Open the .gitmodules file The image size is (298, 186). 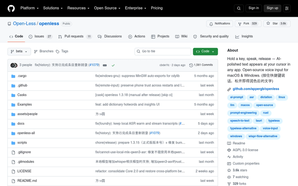click(26, 162)
